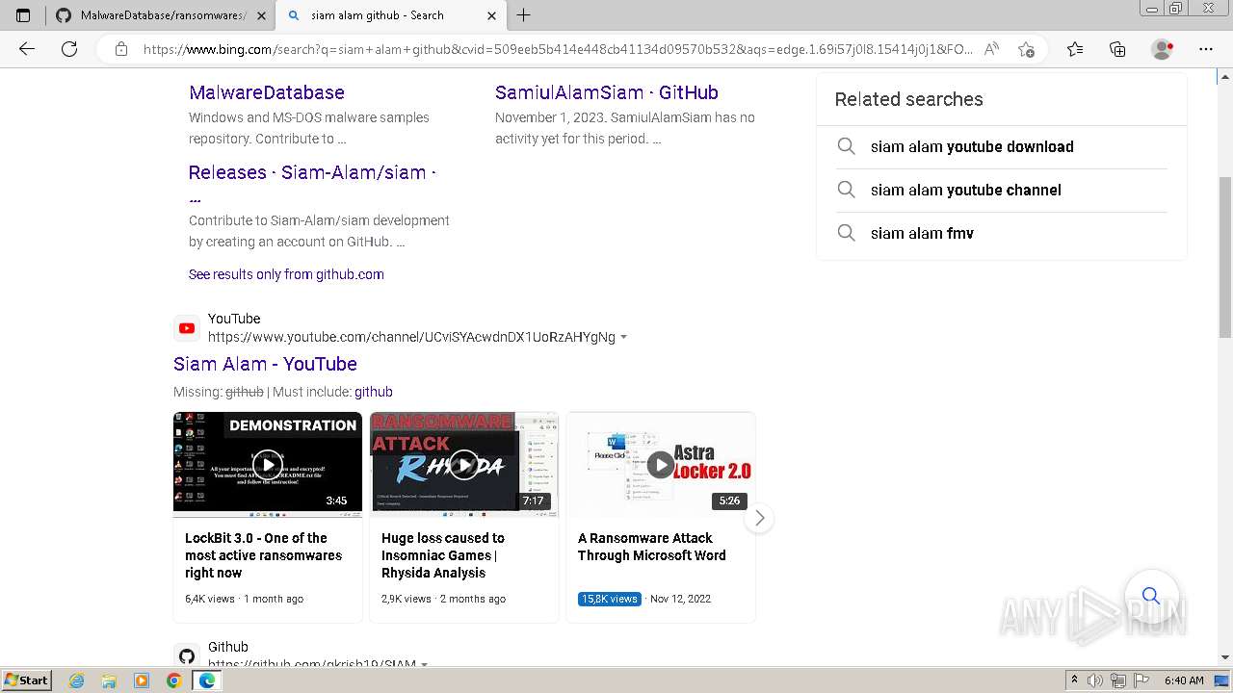
Task: Click magnifier icon beside youtube channel
Action: pos(846,190)
